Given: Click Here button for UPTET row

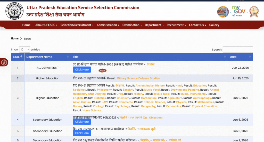Looking at the screenshot, I should (x=82, y=70).
